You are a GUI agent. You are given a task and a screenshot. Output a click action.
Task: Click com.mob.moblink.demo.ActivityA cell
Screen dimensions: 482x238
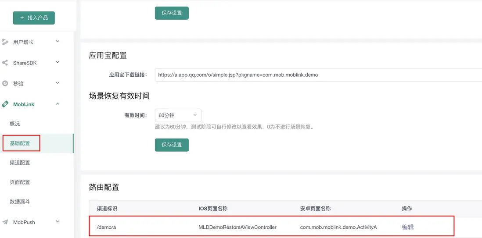click(338, 227)
